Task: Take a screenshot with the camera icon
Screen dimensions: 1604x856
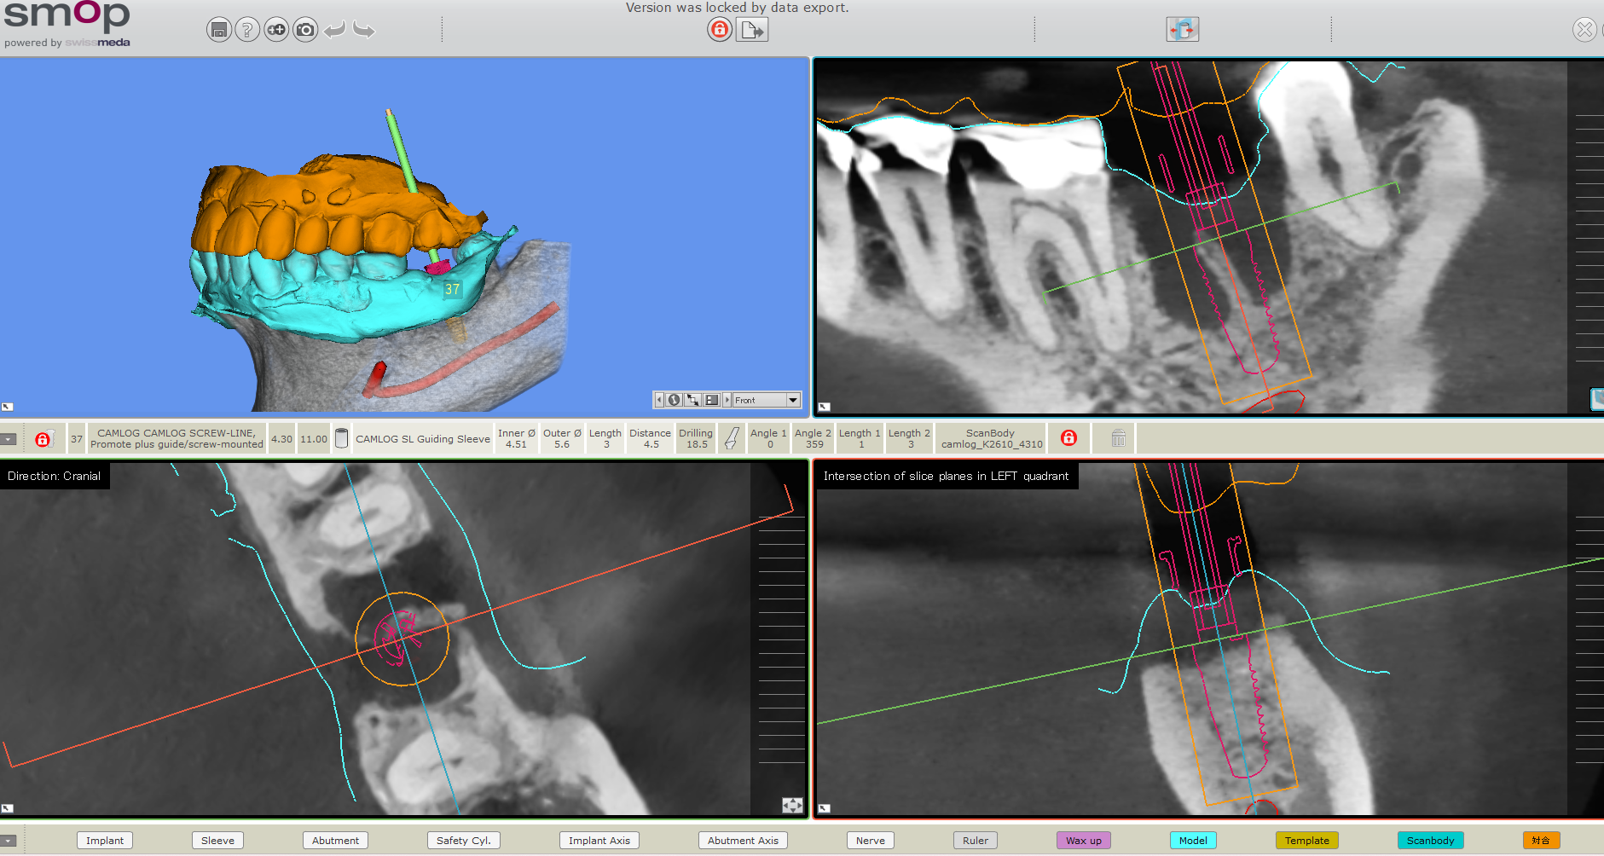Action: 305,31
